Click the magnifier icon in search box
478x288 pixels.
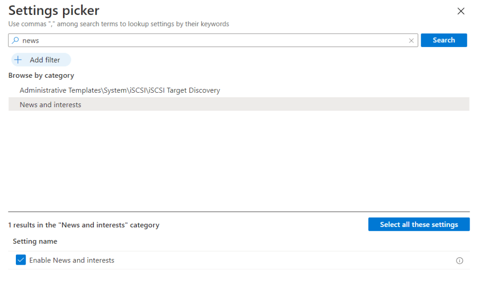[x=15, y=41]
